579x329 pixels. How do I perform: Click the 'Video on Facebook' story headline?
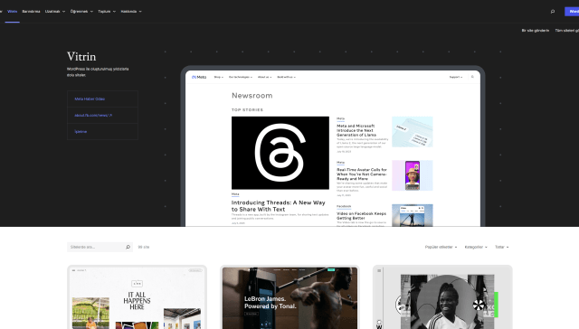(x=361, y=216)
